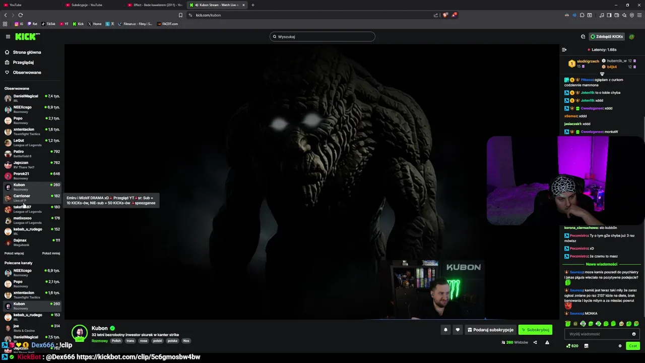Open the Leo AI sparkle icon

click(624, 15)
